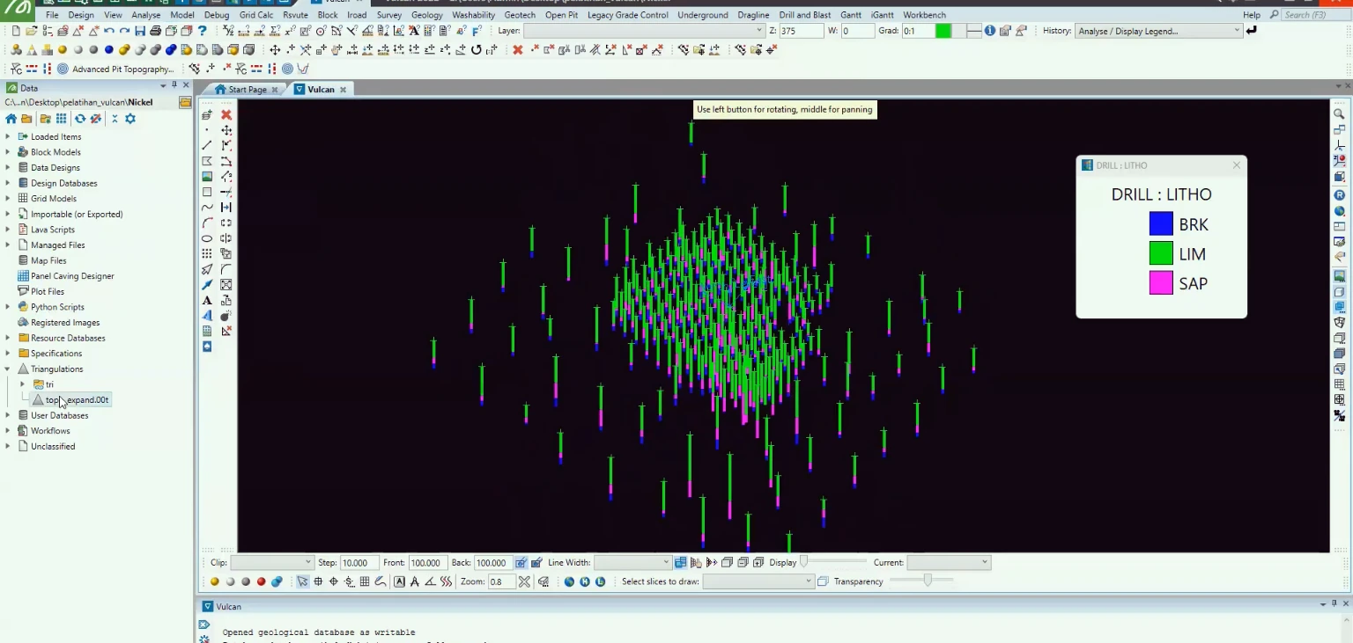Click the yellow sphere in shading toolbar
This screenshot has width=1353, height=643.
tap(63, 49)
